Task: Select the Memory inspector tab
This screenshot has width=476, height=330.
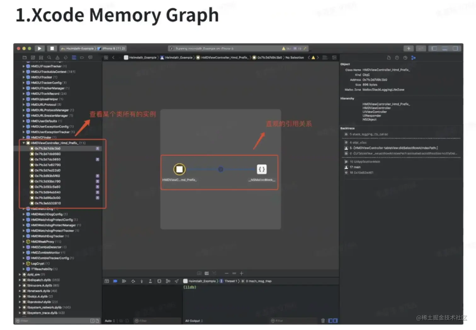Action: click(413, 58)
